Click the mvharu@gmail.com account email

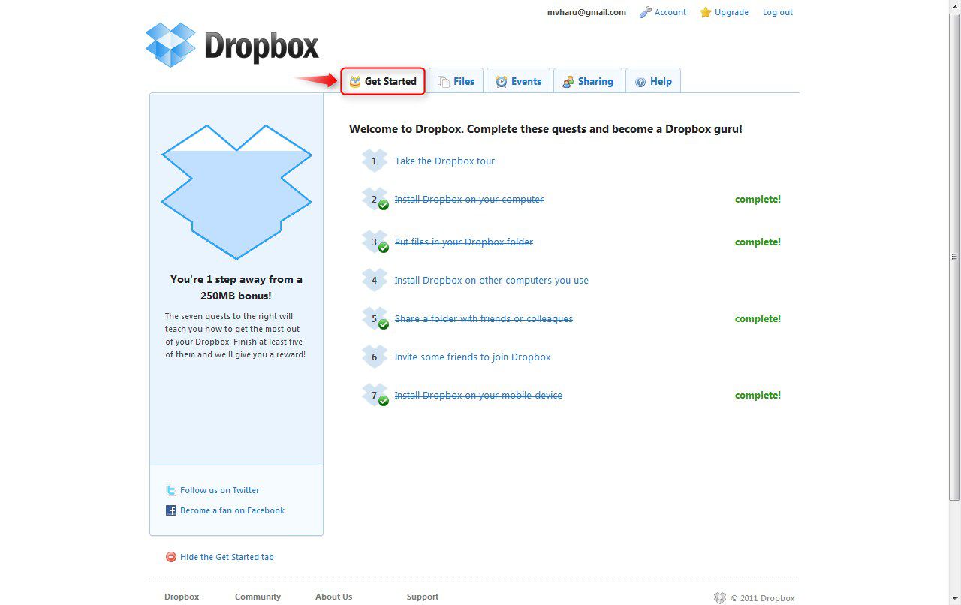point(586,12)
